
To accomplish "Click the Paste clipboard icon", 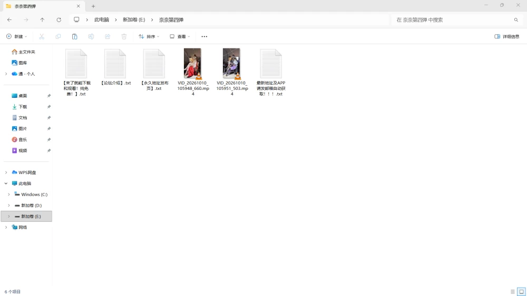I will point(75,36).
